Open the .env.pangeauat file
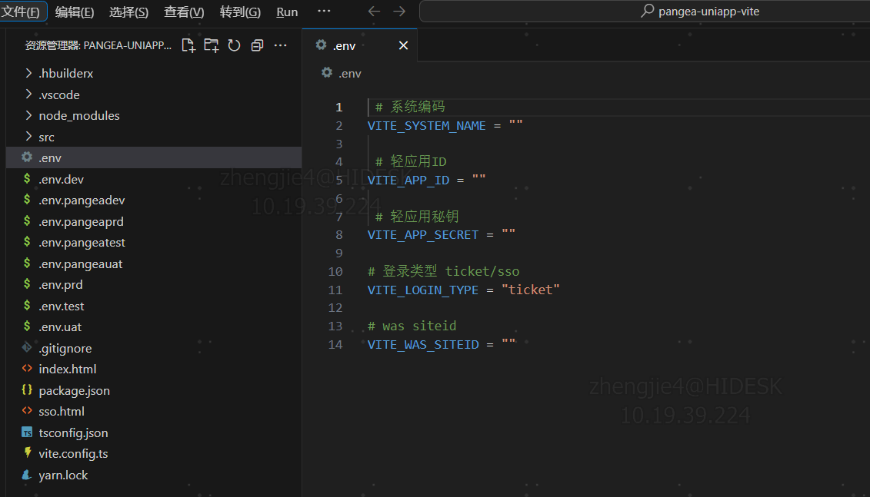 click(154, 263)
